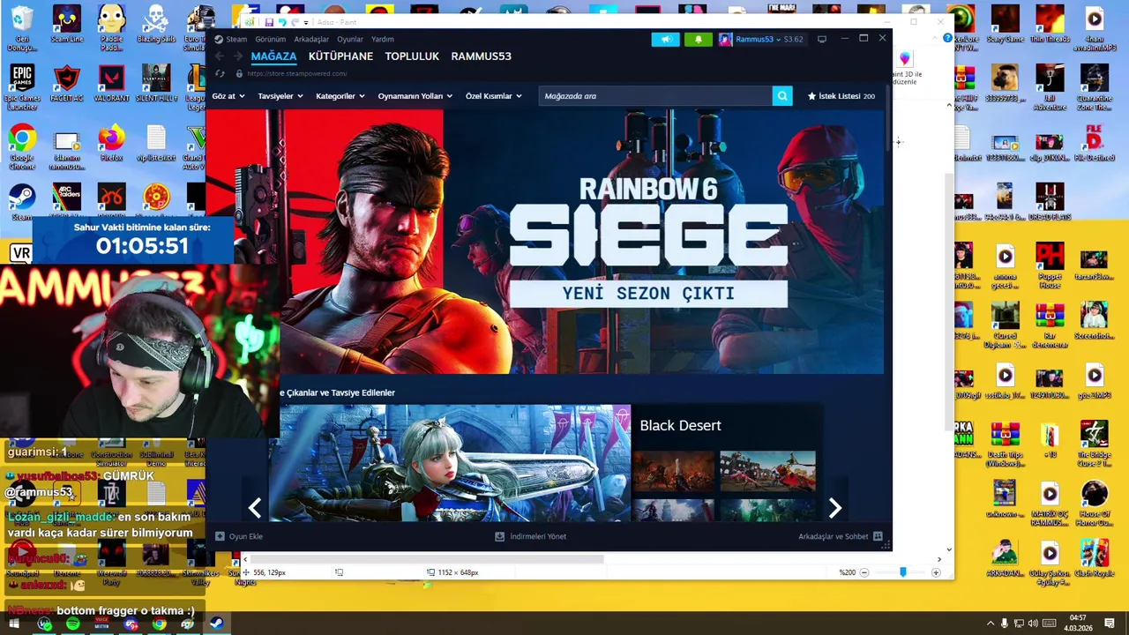This screenshot has height=635, width=1129.
Task: Open İstek Listesi wishlist link
Action: [841, 96]
